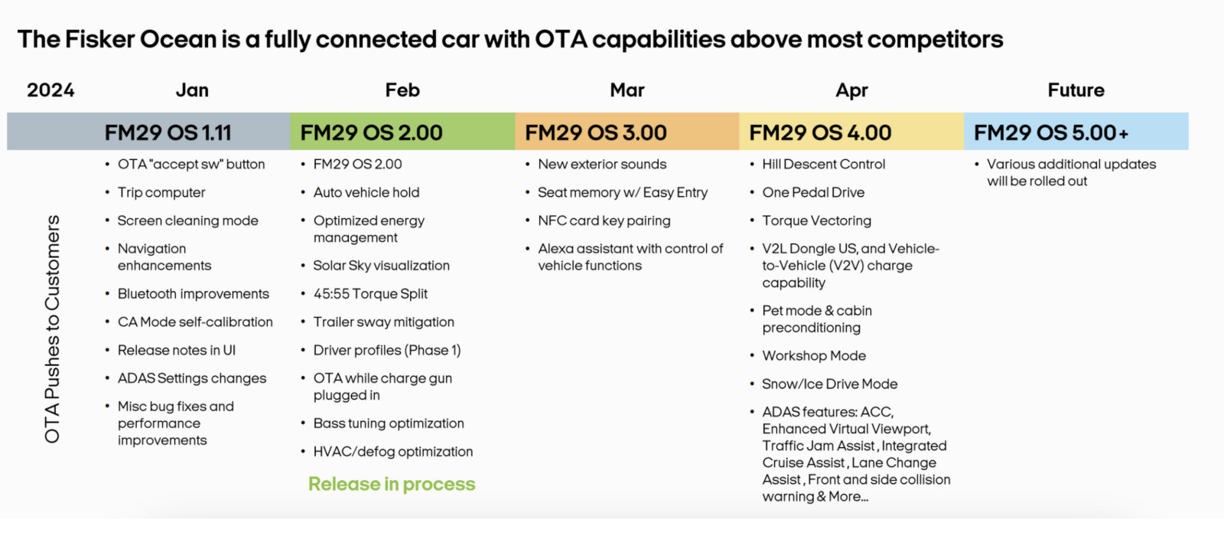Click the blue FM29 OS 5.00+ header
The width and height of the screenshot is (1224, 552).
pos(1076,132)
